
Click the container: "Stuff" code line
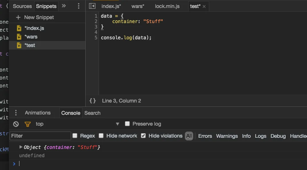pyautogui.click(x=138, y=21)
